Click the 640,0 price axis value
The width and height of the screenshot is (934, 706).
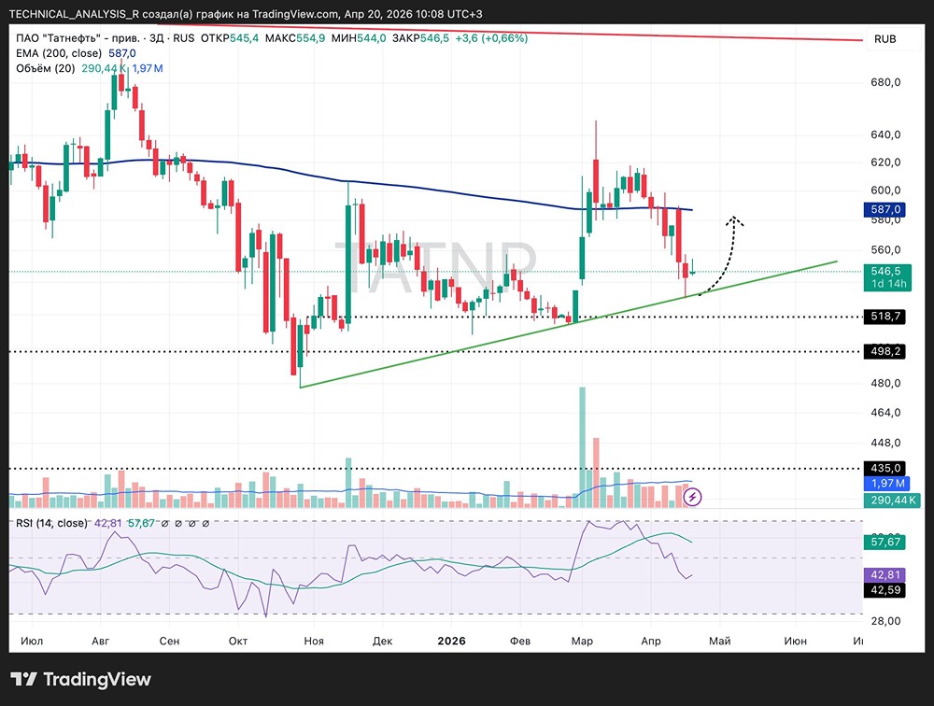click(885, 134)
